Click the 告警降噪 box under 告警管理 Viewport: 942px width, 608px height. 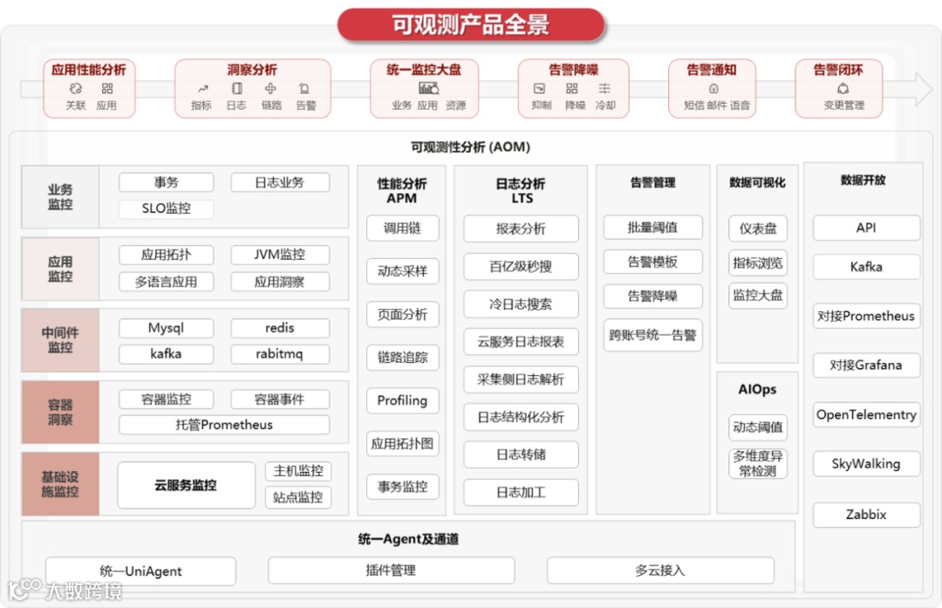(652, 297)
